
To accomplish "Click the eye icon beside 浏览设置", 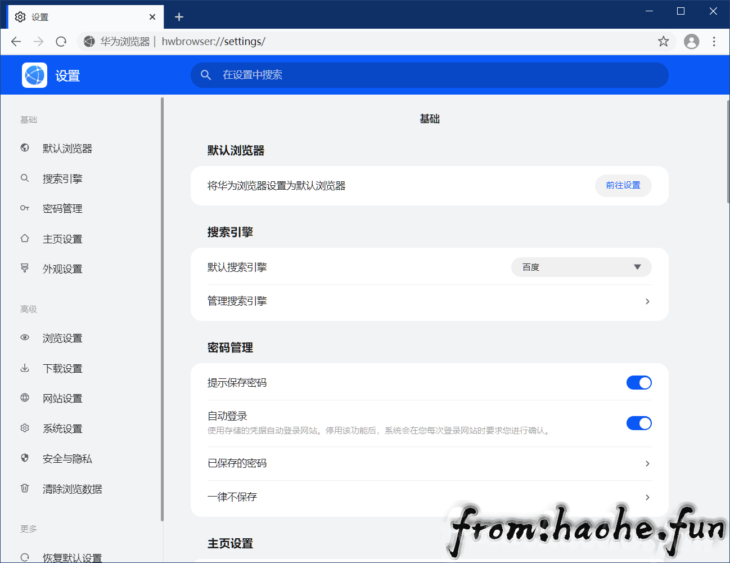I will (x=25, y=337).
